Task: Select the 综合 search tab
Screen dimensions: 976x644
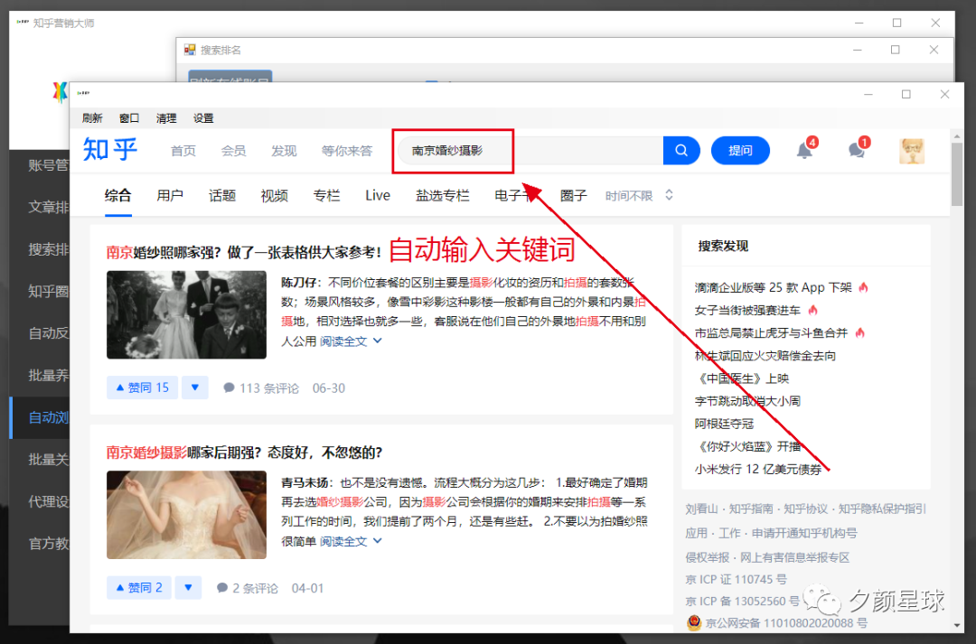Action: tap(117, 196)
